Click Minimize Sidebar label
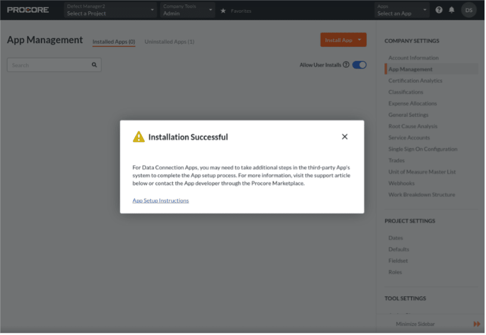This screenshot has height=335, width=486. [416, 325]
